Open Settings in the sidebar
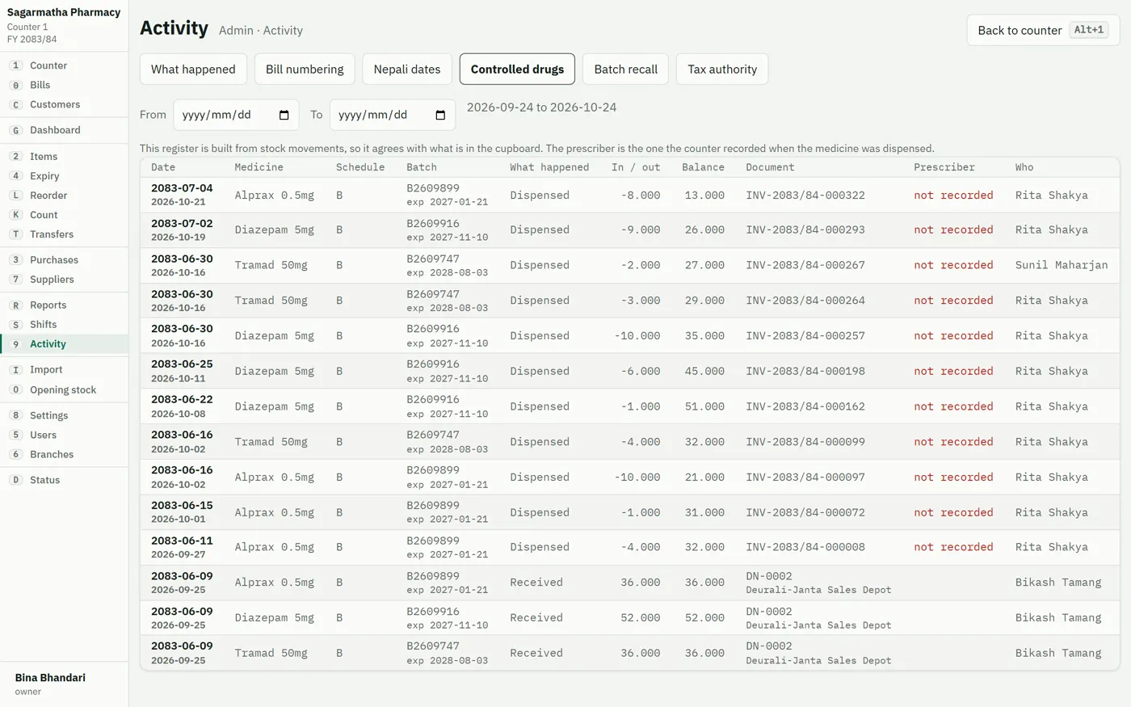The height and width of the screenshot is (707, 1131). tap(64, 415)
